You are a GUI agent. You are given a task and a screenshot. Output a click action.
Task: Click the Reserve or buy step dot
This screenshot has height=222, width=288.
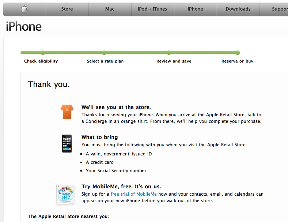[x=238, y=53]
